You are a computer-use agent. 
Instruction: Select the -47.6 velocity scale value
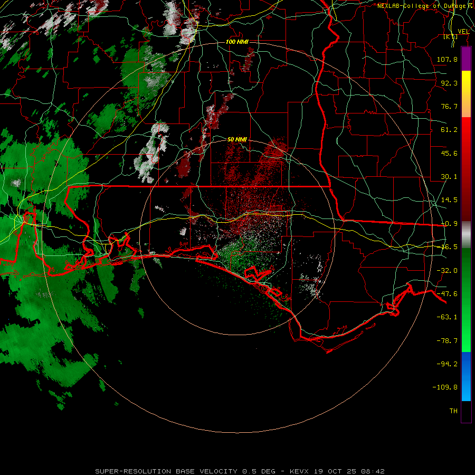[447, 294]
